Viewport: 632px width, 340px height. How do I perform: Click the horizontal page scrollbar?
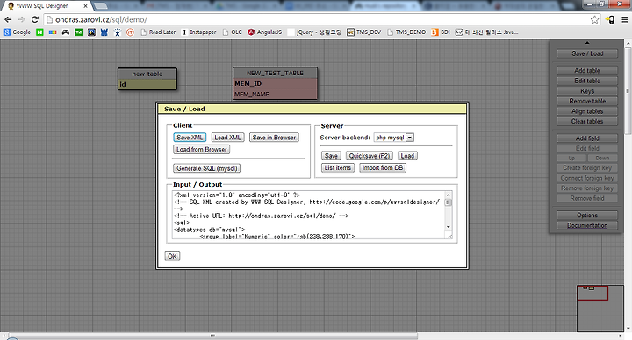(212, 336)
